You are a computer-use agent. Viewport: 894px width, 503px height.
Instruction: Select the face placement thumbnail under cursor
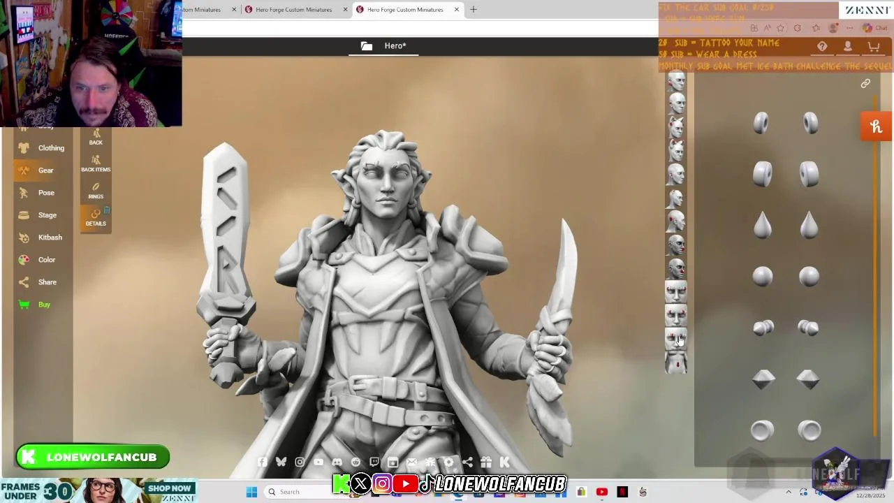[676, 339]
